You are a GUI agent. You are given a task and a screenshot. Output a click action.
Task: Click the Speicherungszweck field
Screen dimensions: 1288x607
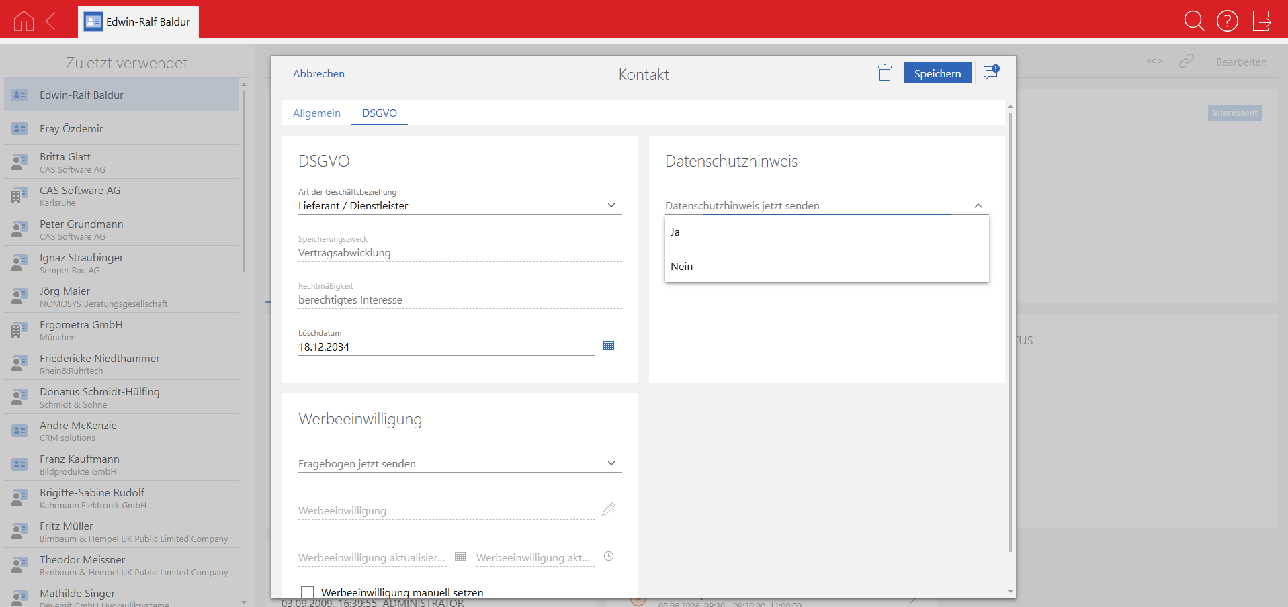pos(460,252)
